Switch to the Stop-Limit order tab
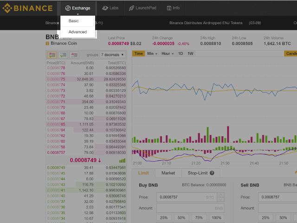This screenshot has height=223, width=297. click(200, 173)
